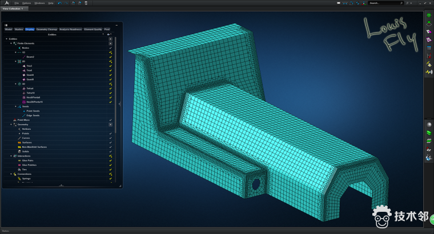Click the redo arrow in top toolbar
Screen dimensions: 434x234
65,3
